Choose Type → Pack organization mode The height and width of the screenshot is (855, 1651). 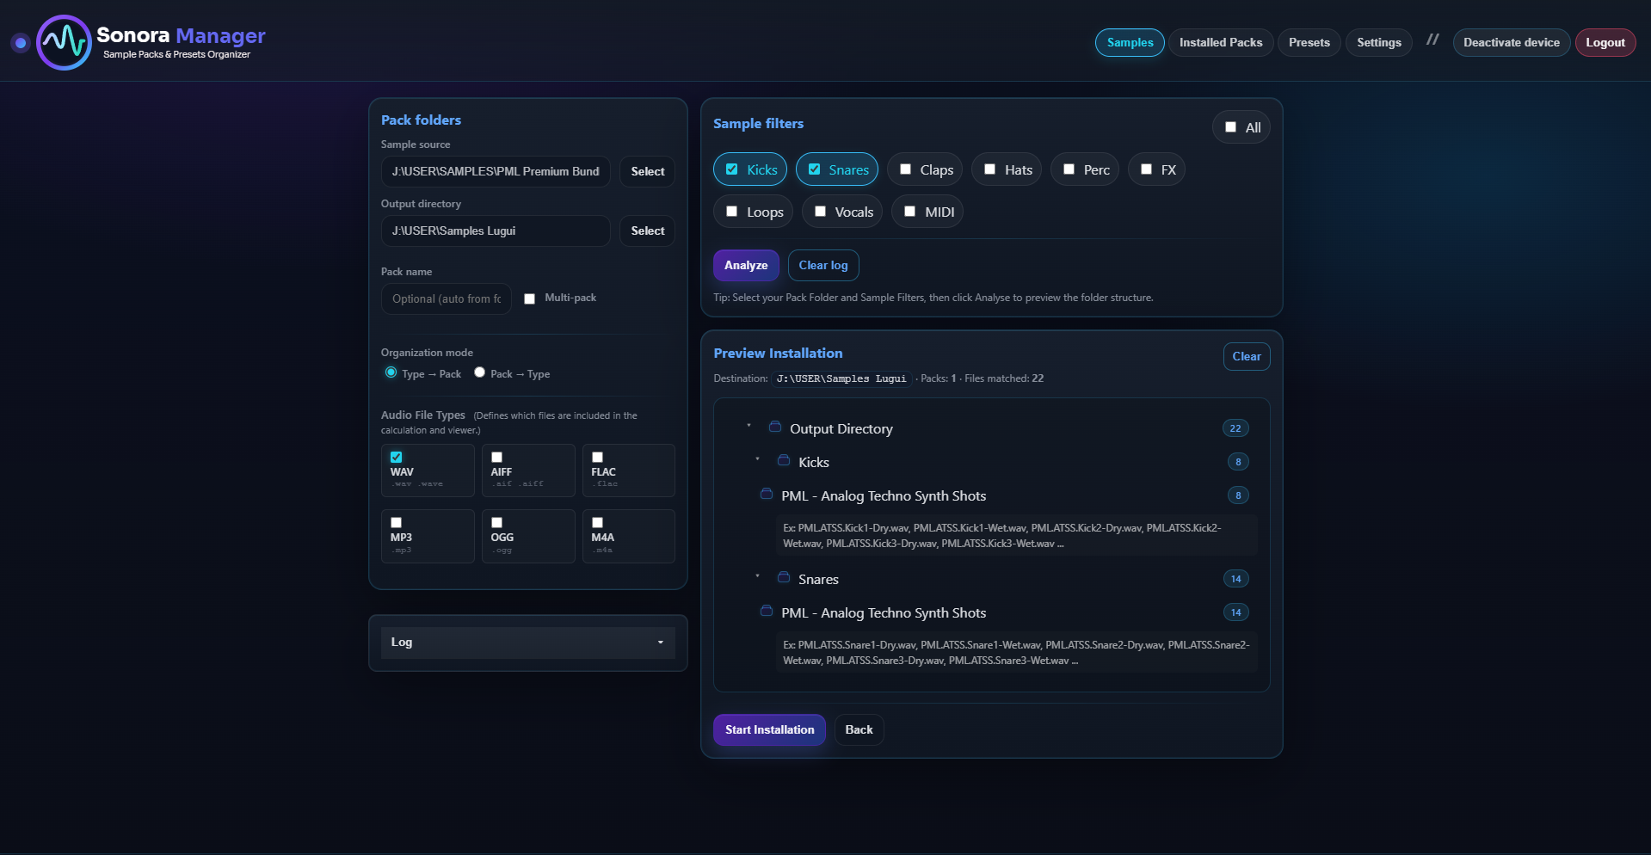[391, 372]
